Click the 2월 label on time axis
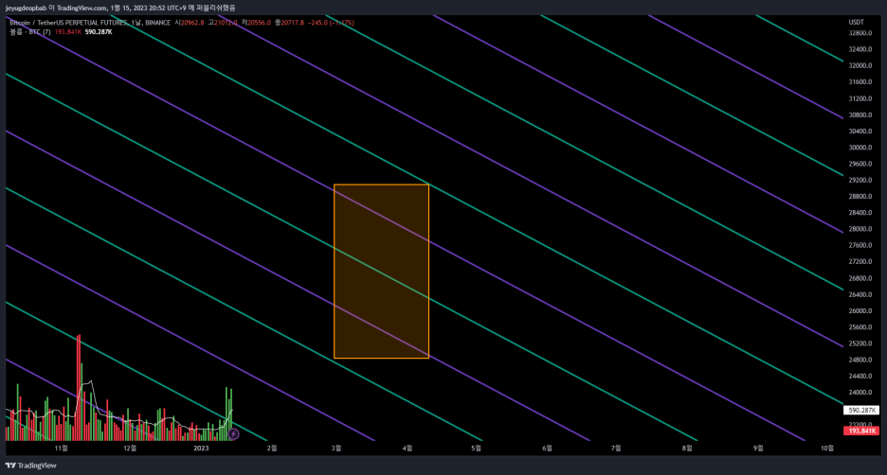 coord(272,448)
